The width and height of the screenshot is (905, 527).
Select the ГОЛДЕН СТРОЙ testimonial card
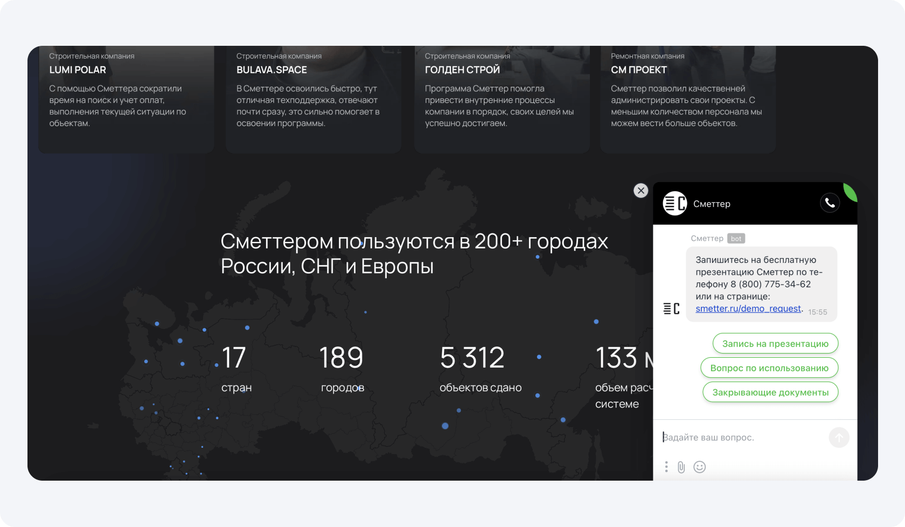pyautogui.click(x=501, y=100)
